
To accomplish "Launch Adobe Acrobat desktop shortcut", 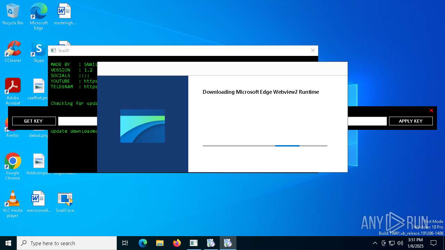I will pos(13,91).
